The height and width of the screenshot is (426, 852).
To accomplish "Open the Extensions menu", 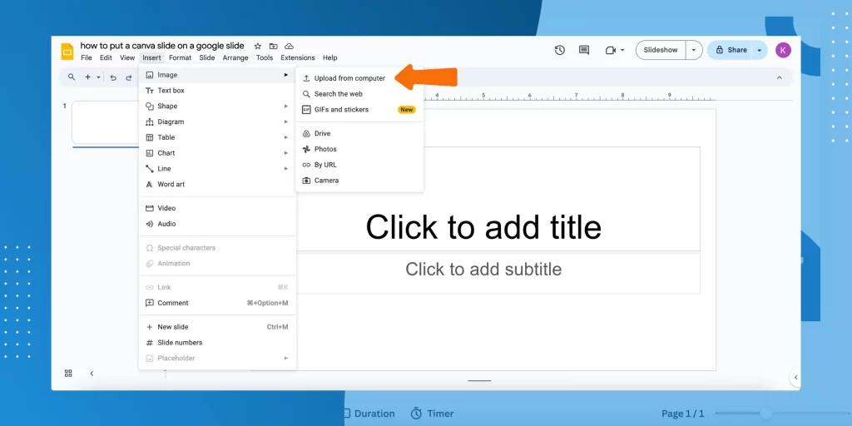I will (x=298, y=57).
